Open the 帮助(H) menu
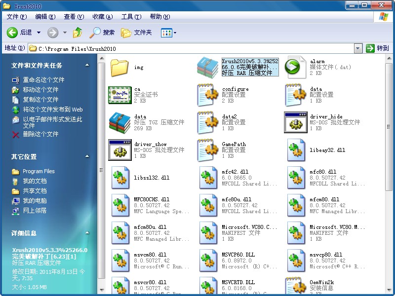The width and height of the screenshot is (395, 296). click(x=159, y=17)
